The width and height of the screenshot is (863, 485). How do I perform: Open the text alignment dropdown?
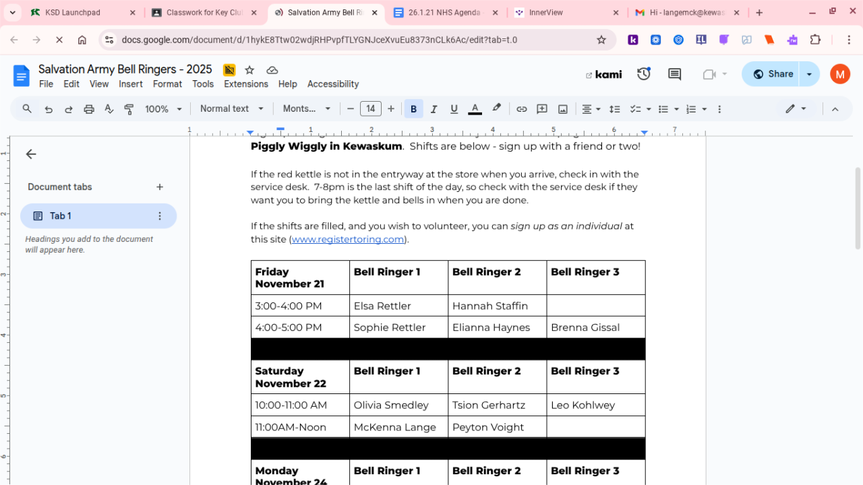pyautogui.click(x=591, y=109)
